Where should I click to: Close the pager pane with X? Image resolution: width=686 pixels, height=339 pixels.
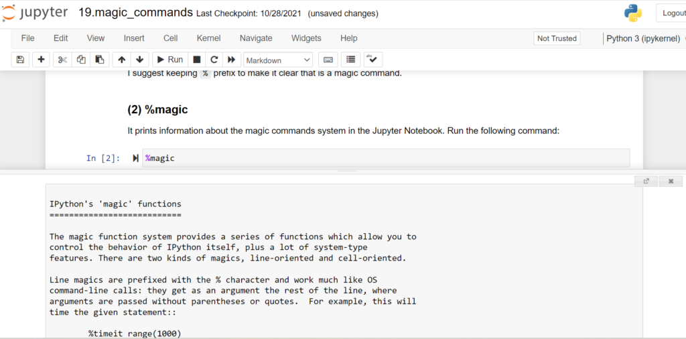(x=671, y=181)
